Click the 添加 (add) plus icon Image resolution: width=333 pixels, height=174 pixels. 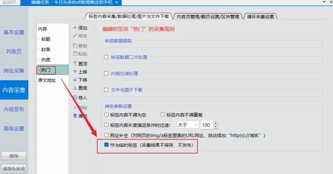click(75, 28)
